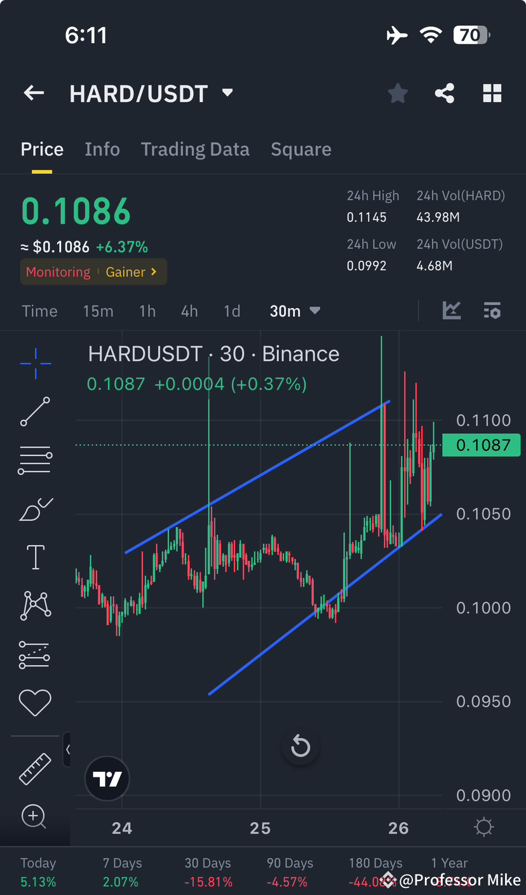Open the favorite drawings heart tool
This screenshot has height=895, width=526.
35,703
